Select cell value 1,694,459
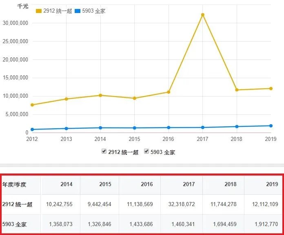Screen dimensions: 284x235 [225, 224]
